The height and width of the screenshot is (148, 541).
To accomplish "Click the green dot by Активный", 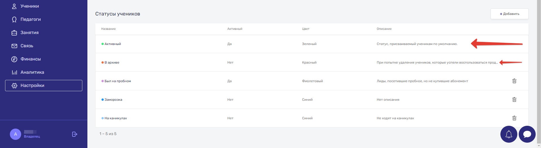I will click(x=103, y=44).
